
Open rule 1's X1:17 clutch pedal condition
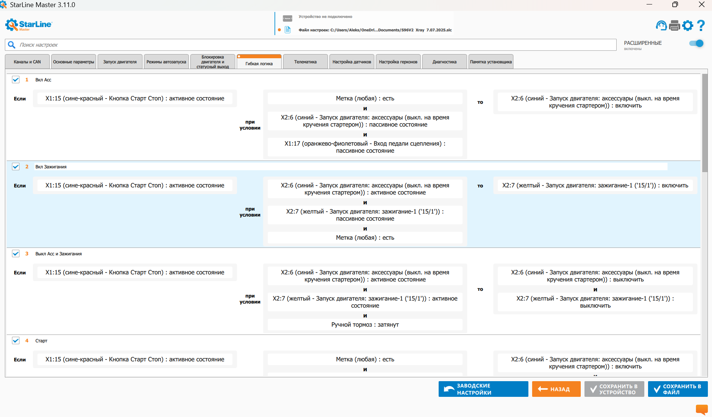pos(365,147)
